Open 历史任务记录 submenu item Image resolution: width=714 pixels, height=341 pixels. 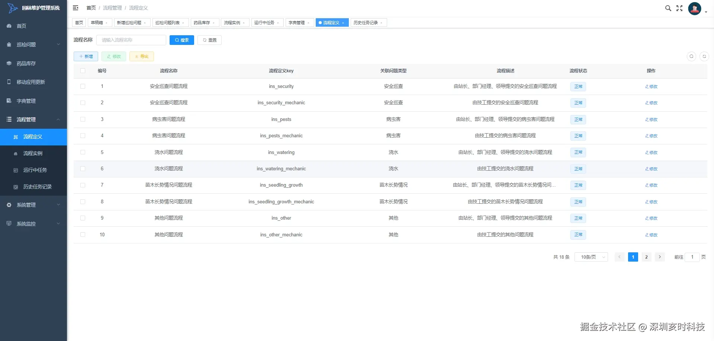click(x=33, y=187)
